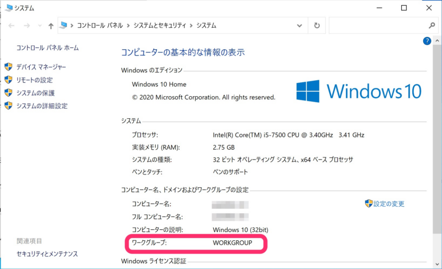Screen dimensions: 442x269
Task: Click the プロセッサ: label
Action: (145, 135)
